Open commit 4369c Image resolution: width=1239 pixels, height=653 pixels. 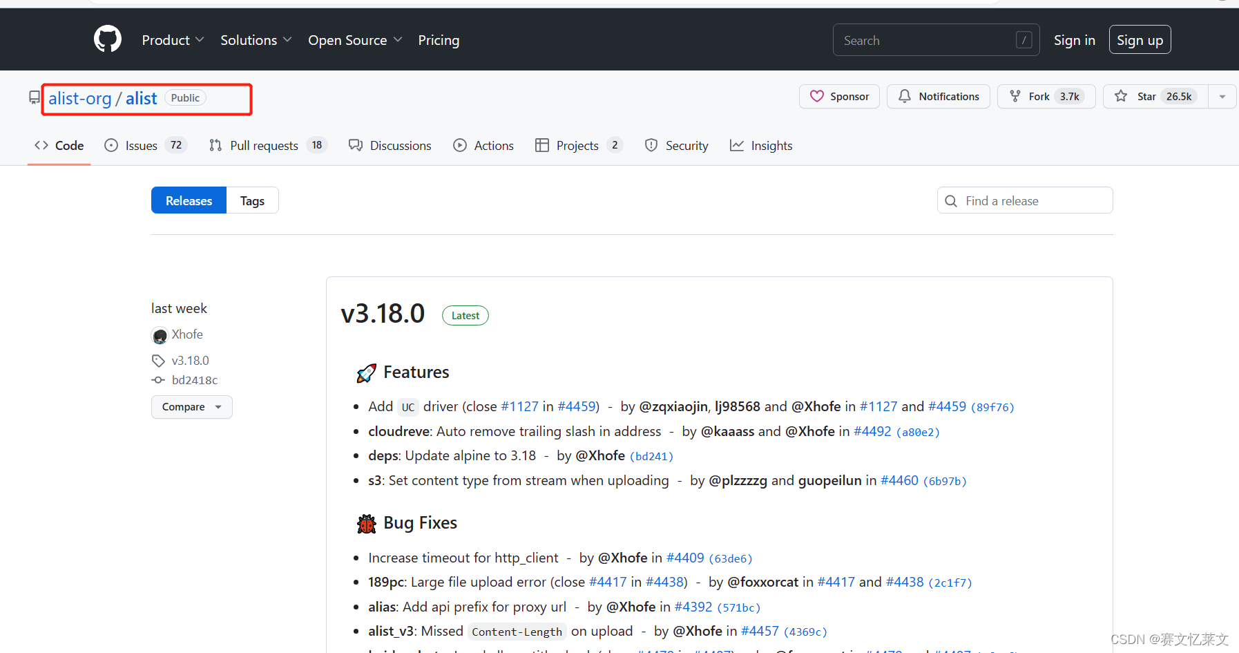805,632
